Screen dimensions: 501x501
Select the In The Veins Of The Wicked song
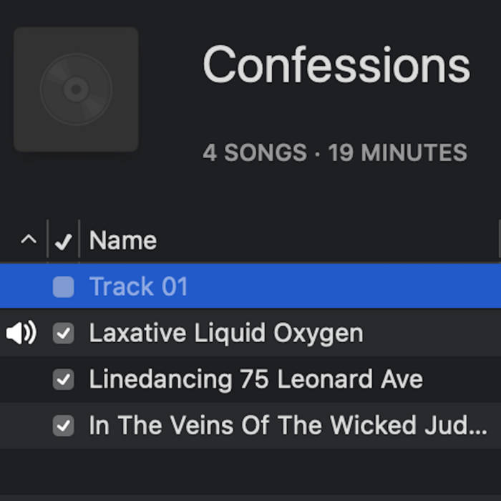coord(288,426)
